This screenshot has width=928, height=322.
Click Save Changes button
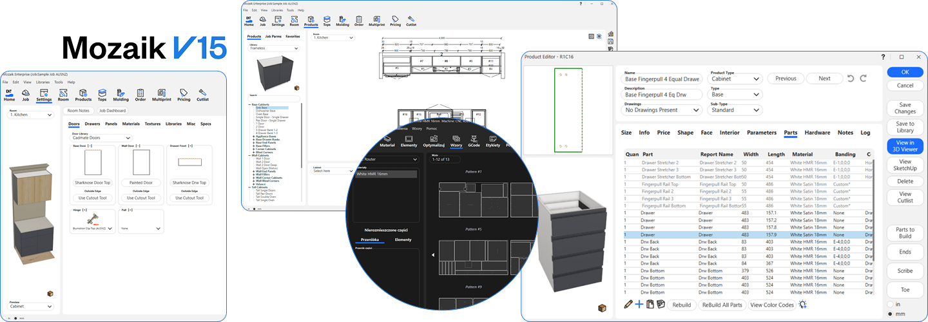point(905,108)
